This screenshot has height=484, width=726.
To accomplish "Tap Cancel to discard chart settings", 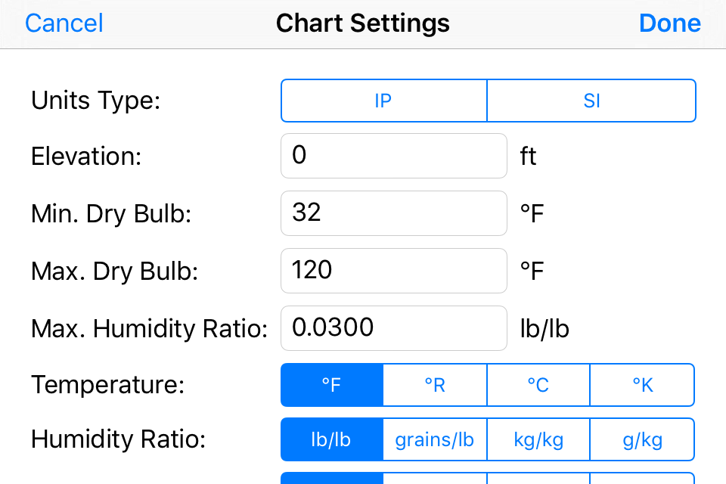I will tap(64, 23).
